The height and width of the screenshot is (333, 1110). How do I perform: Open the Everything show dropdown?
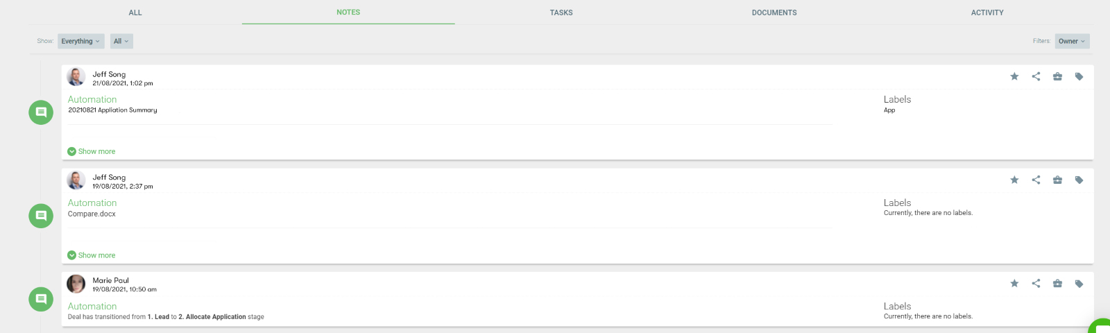(x=80, y=41)
